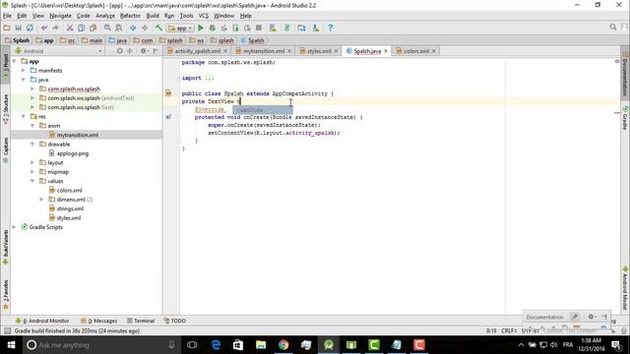Open the VCS menu

(x=204, y=16)
